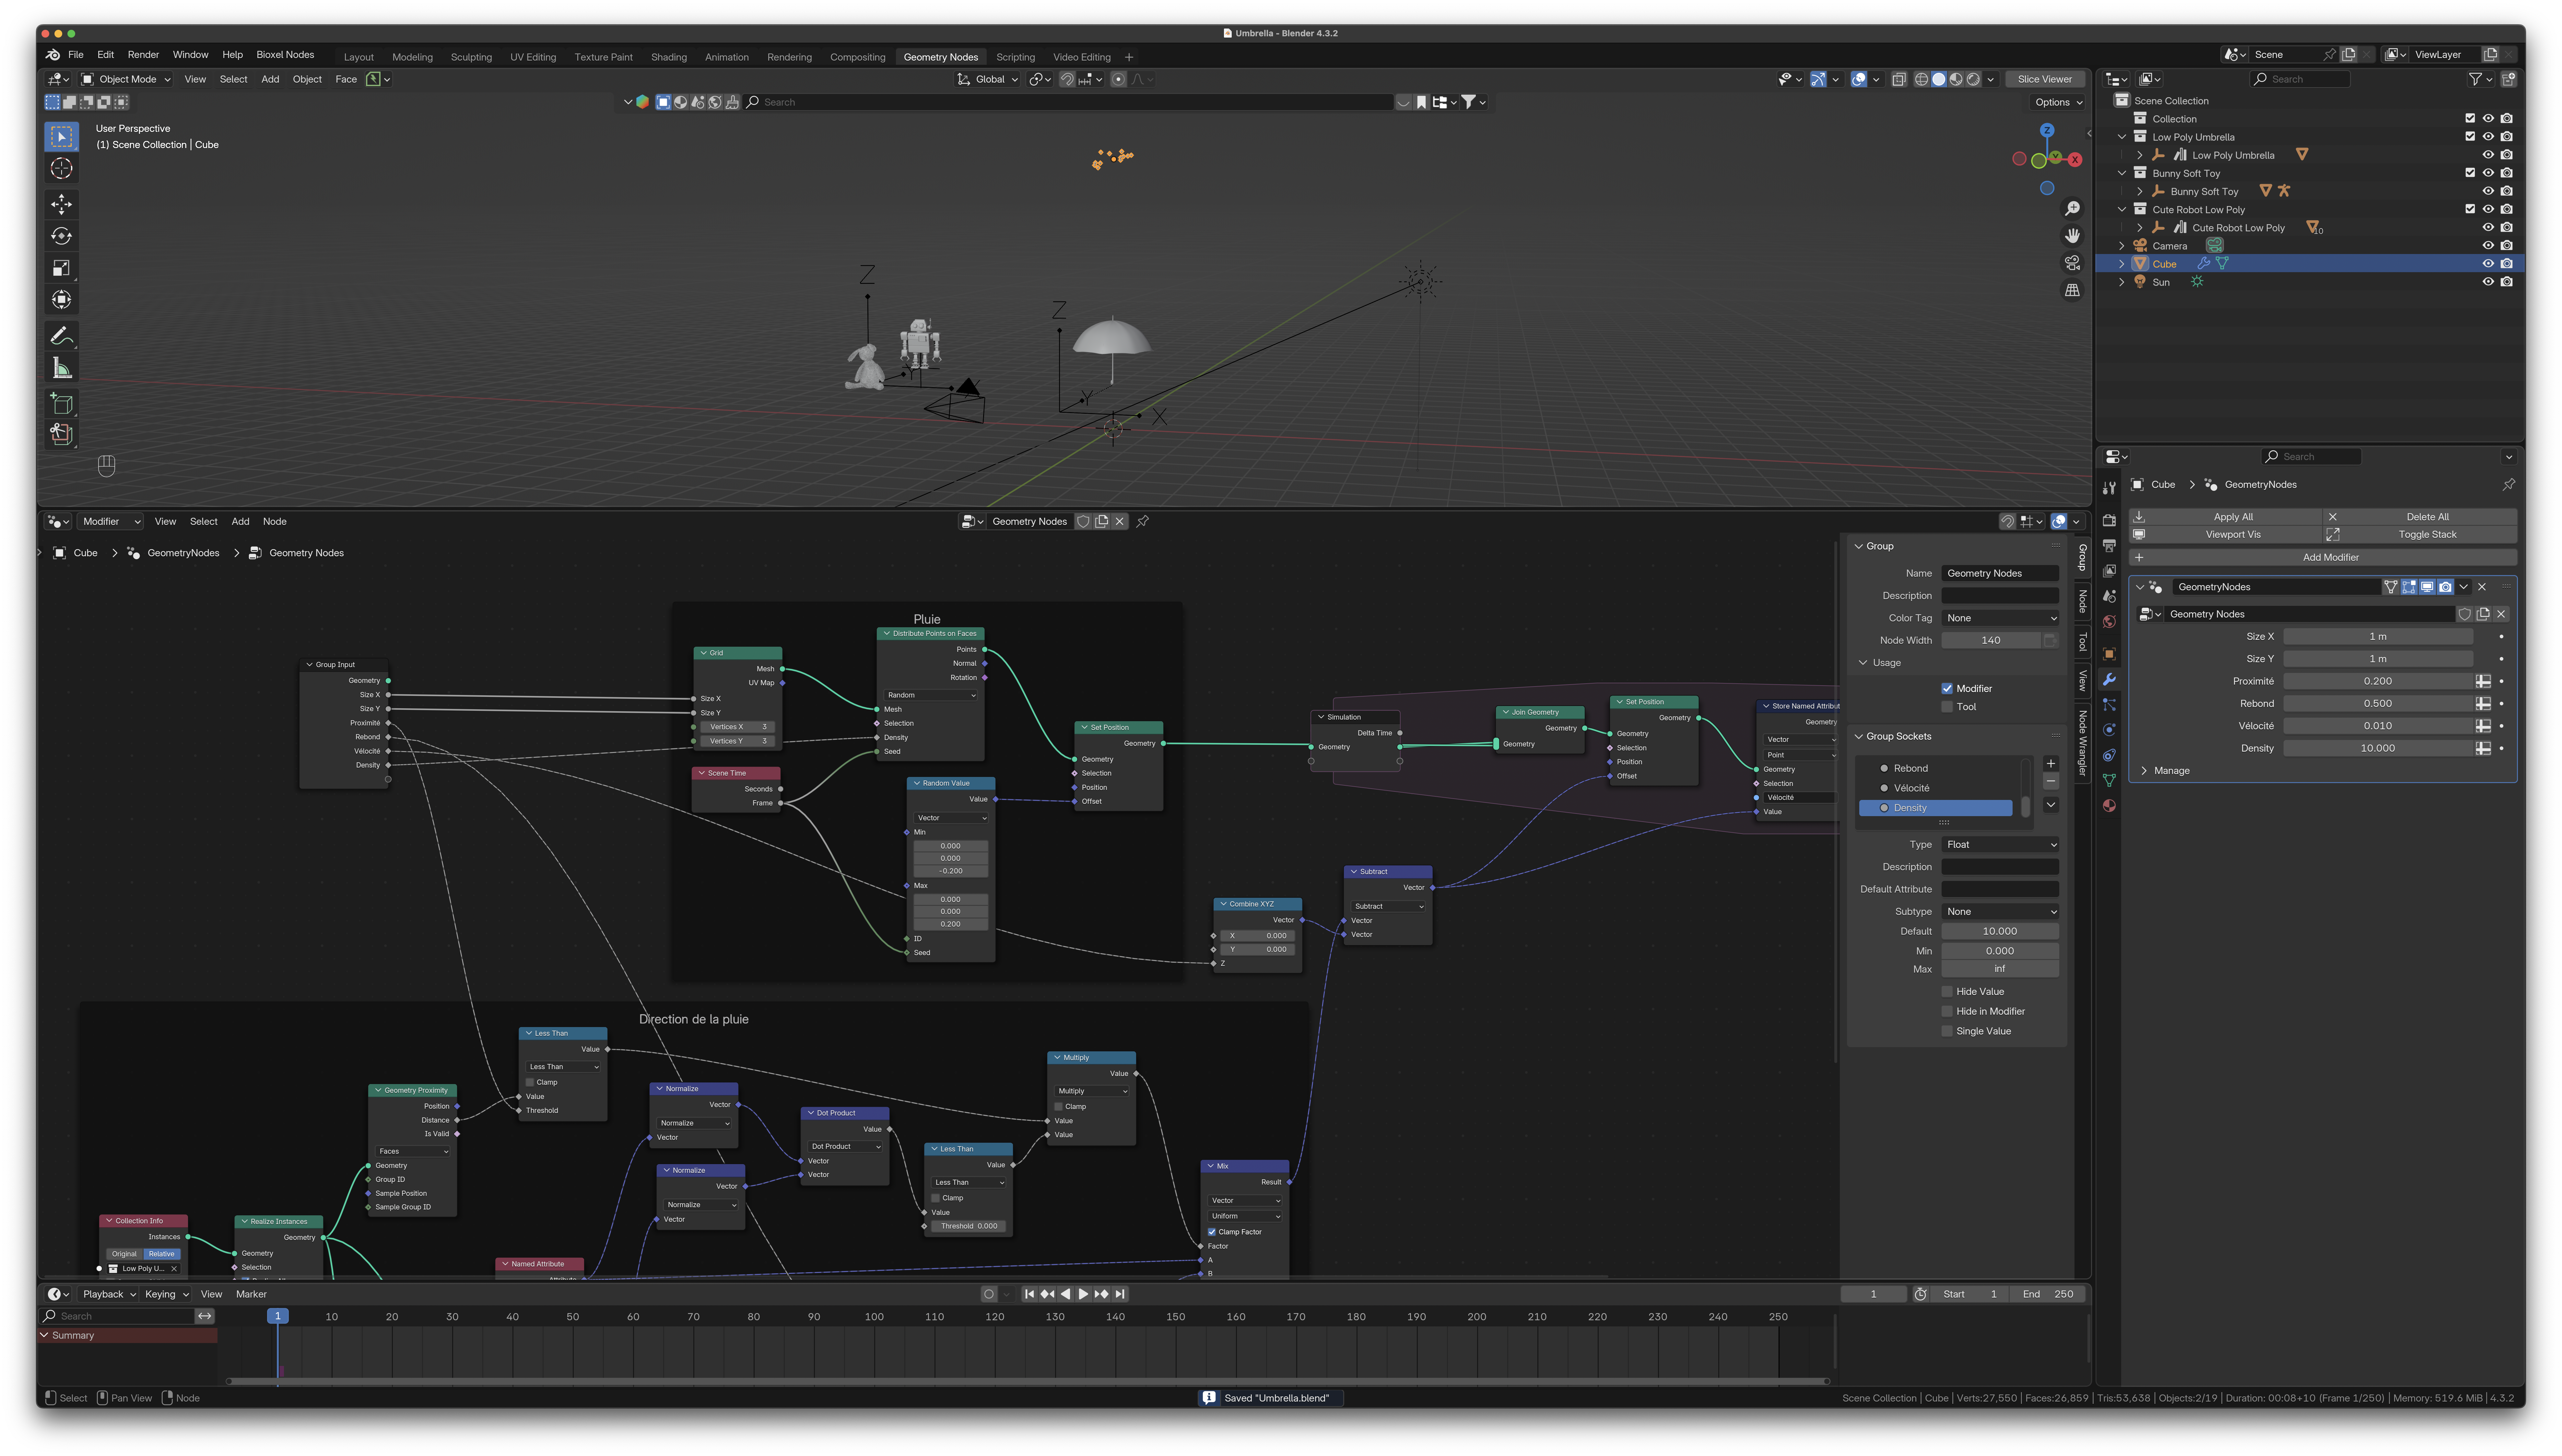The image size is (2562, 1456).
Task: Open the Output properties tab icon
Action: pyautogui.click(x=2109, y=546)
